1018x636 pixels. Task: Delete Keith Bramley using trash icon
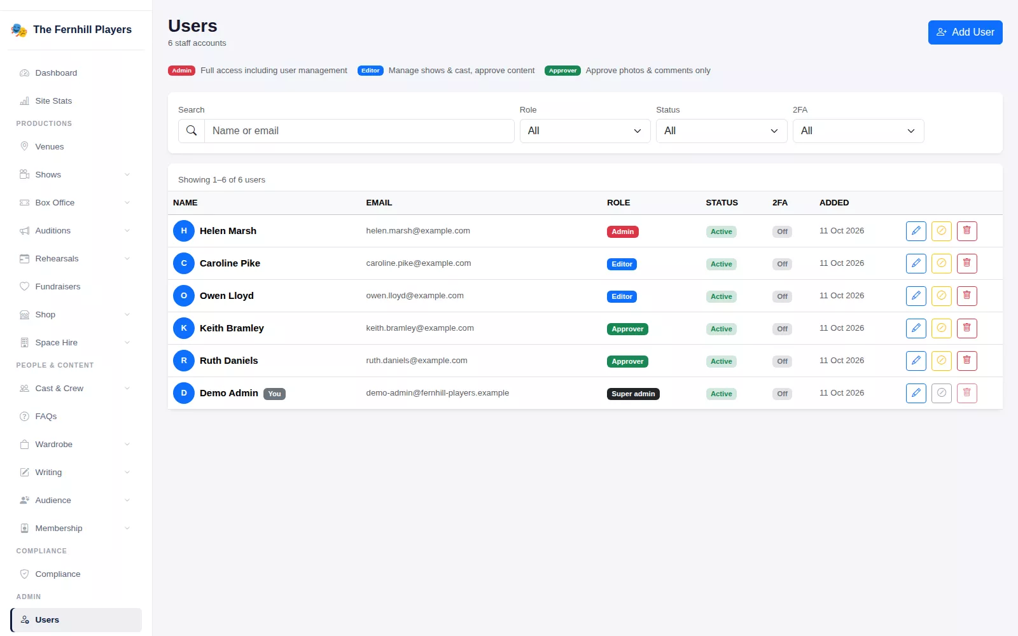tap(966, 328)
